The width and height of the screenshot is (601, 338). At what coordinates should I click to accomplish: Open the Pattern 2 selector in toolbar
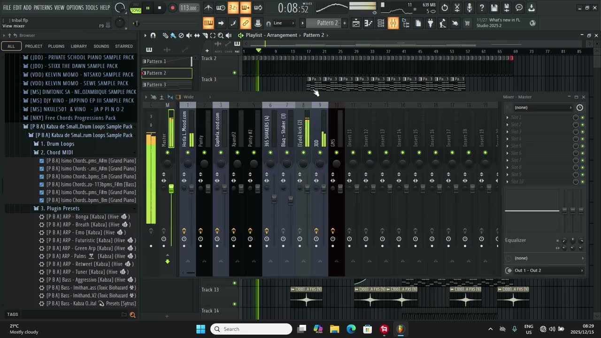pos(327,23)
